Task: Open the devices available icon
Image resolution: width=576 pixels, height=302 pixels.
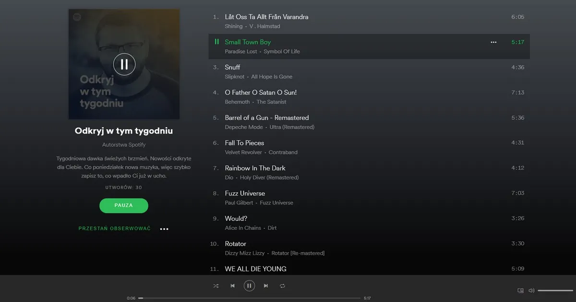Action: pyautogui.click(x=520, y=291)
